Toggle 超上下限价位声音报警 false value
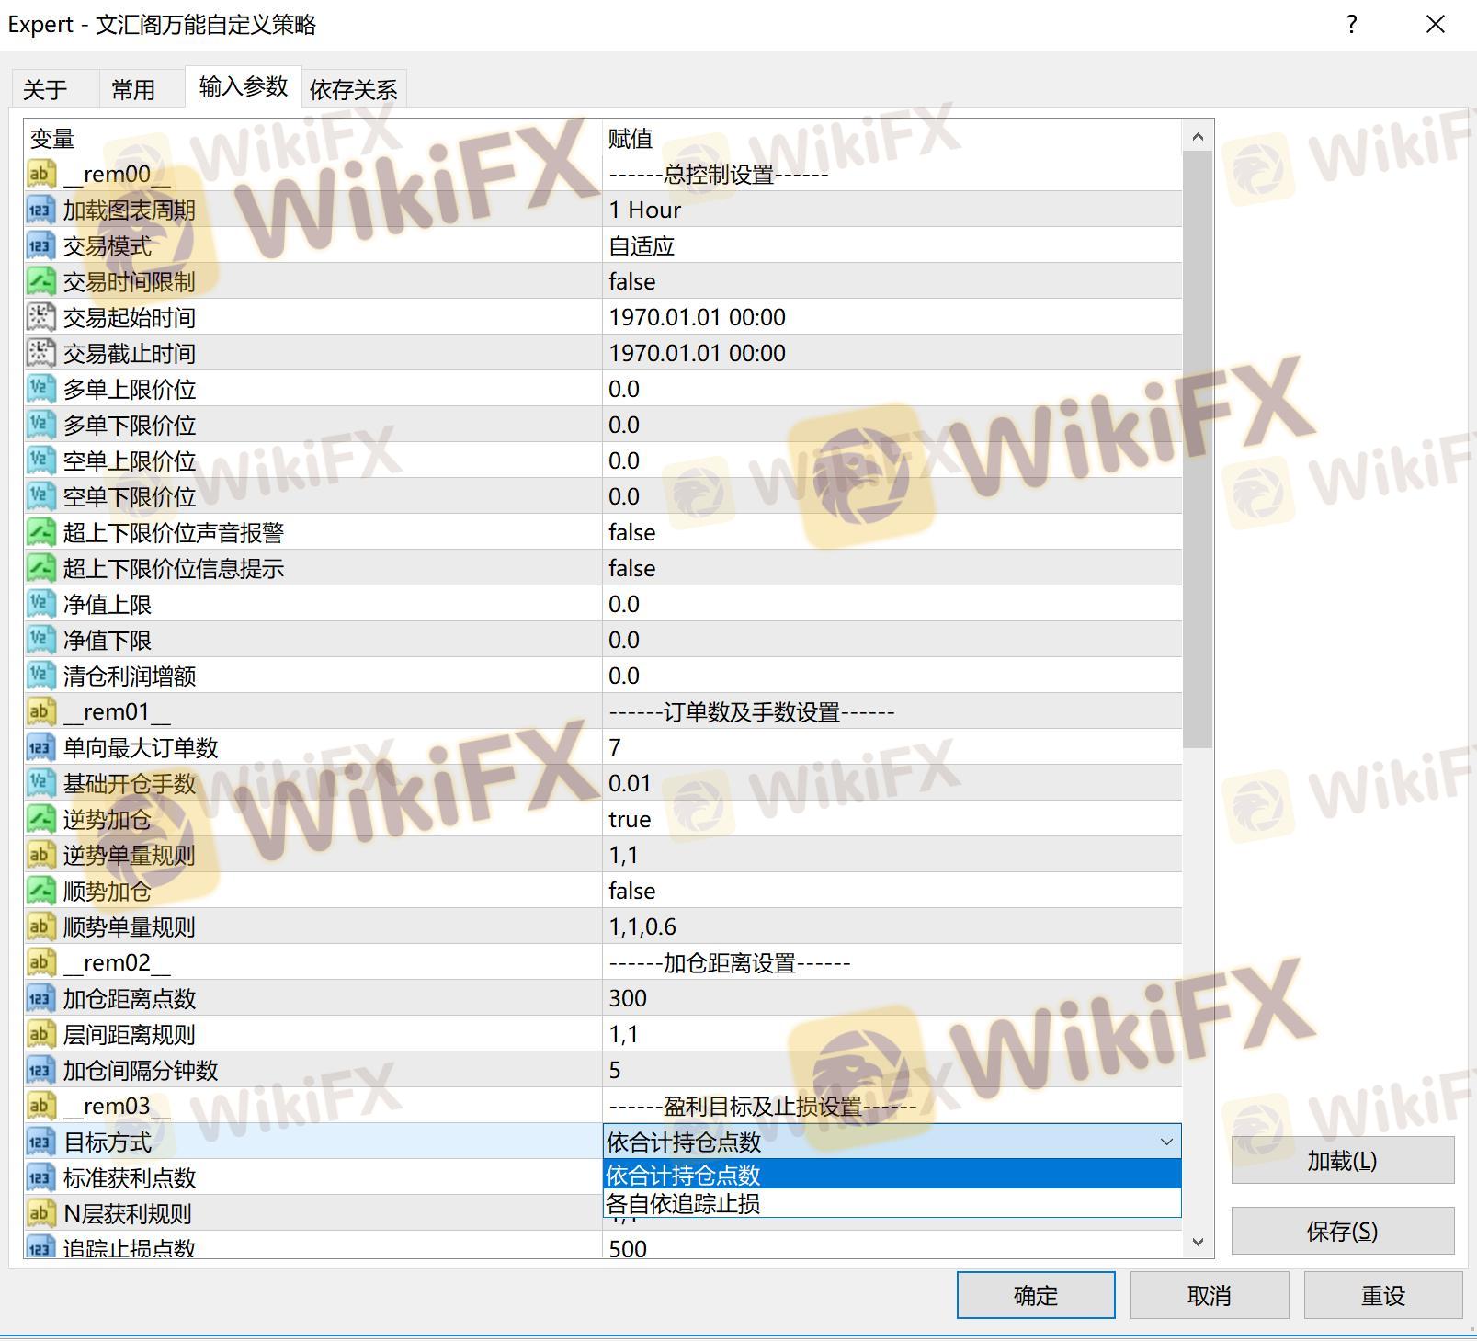The image size is (1477, 1341). (x=631, y=532)
